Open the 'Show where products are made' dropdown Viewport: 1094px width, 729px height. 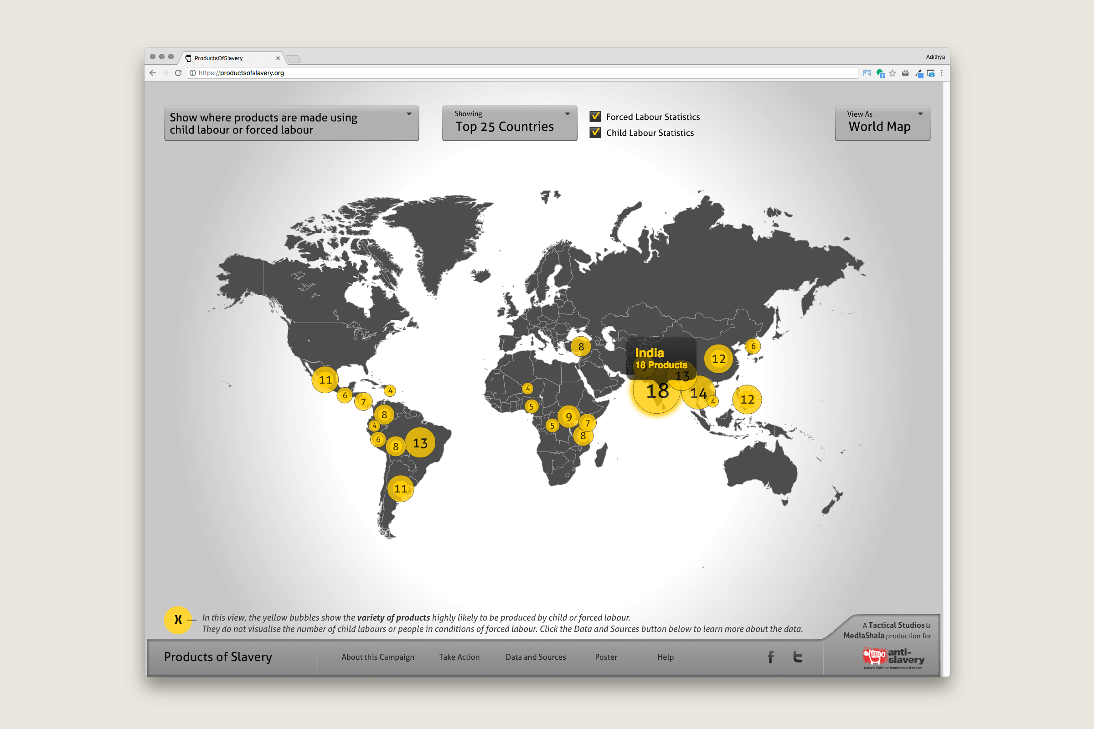click(x=292, y=123)
